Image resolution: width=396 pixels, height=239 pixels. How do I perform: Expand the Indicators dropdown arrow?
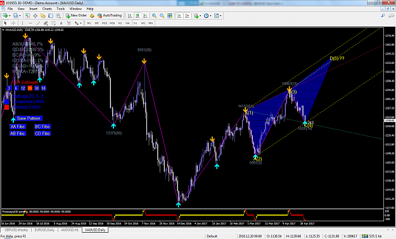[x=200, y=16]
